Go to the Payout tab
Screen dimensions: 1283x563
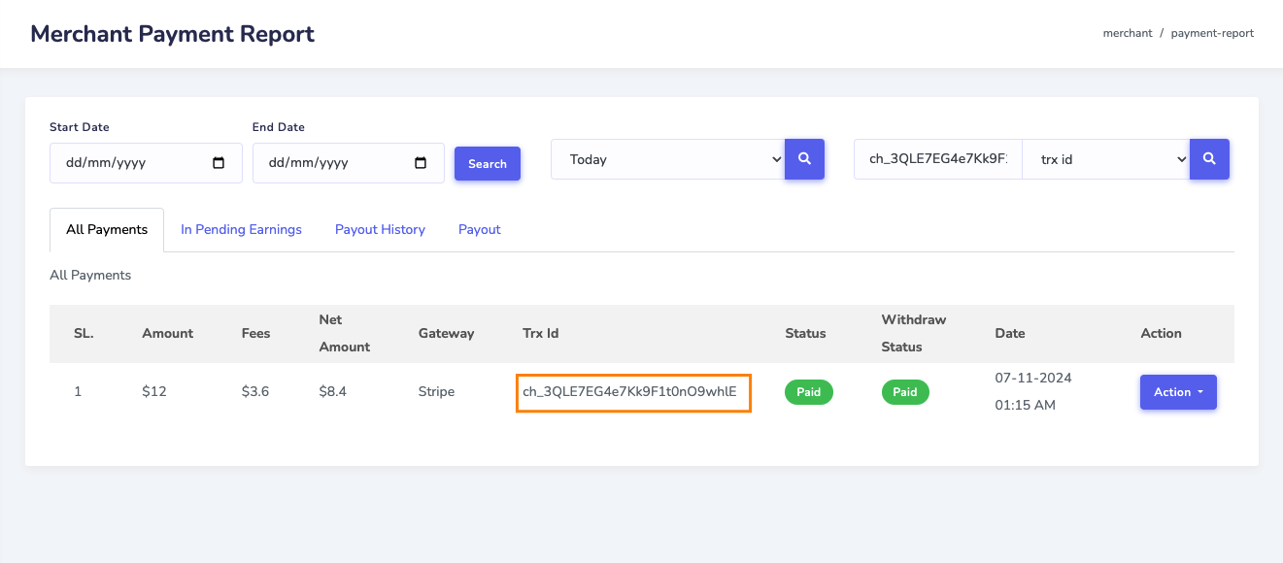(x=480, y=230)
